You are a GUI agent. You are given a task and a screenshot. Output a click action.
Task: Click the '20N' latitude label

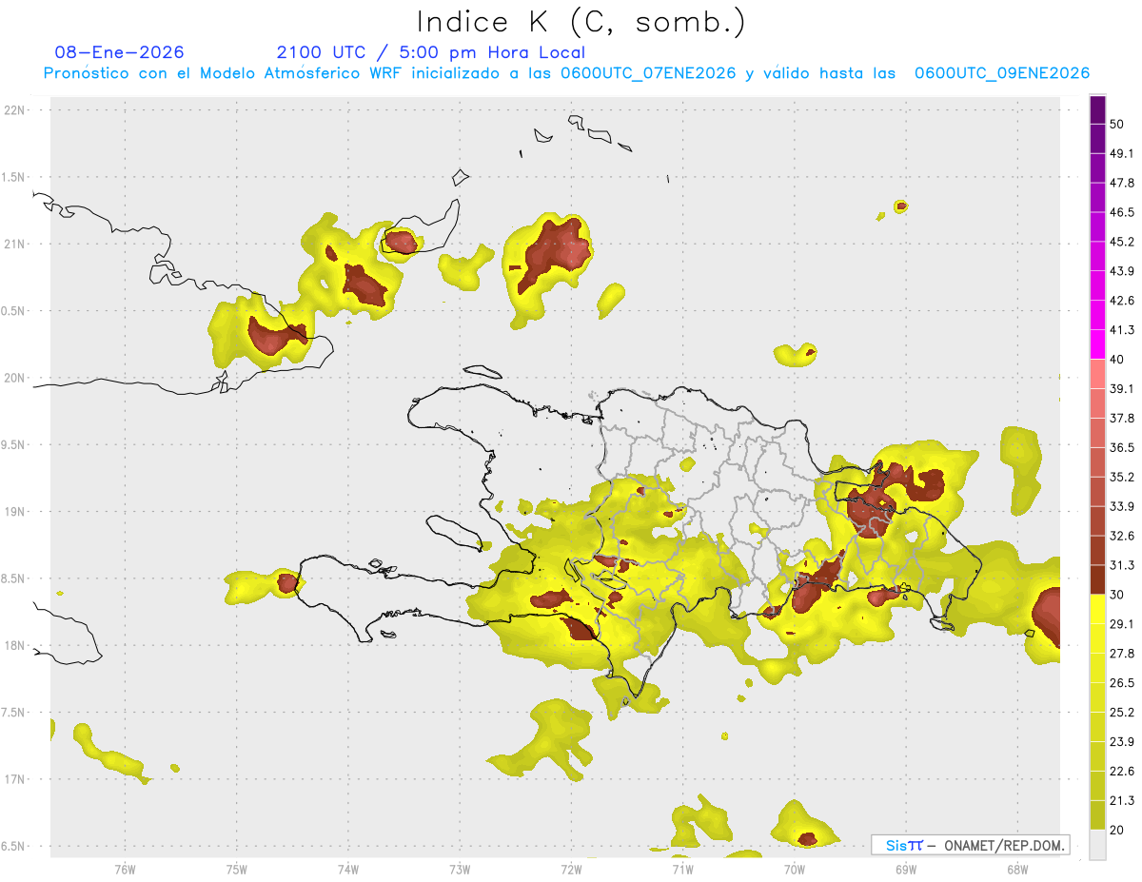16,379
